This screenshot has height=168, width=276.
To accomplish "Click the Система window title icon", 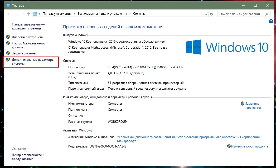I will tap(8, 6).
